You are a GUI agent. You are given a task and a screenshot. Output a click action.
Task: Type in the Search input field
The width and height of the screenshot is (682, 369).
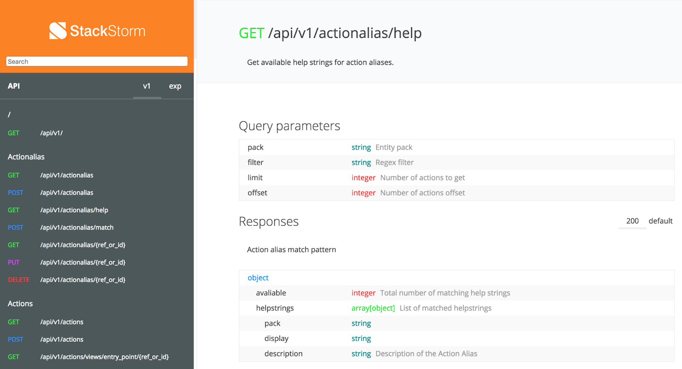pyautogui.click(x=97, y=61)
